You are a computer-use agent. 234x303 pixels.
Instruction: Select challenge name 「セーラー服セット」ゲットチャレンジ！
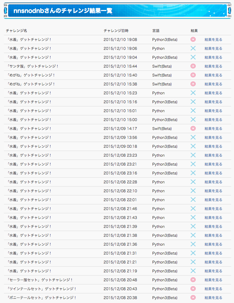39,280
